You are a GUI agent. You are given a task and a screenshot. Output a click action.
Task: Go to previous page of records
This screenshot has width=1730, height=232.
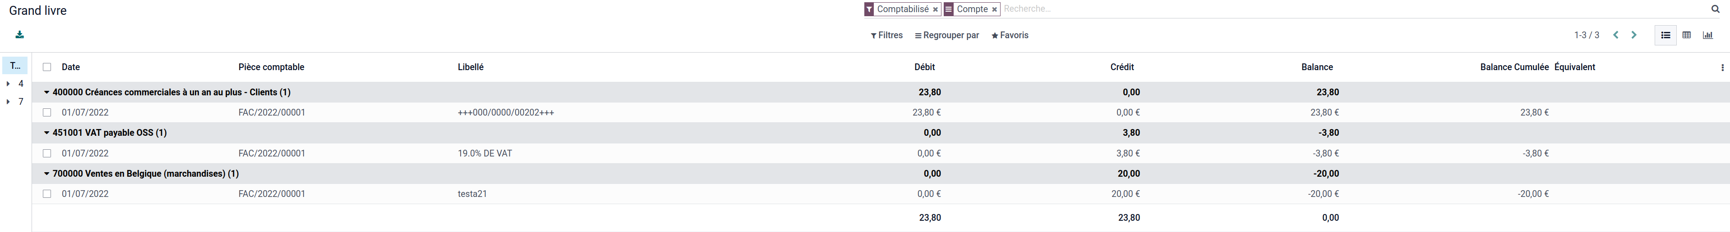coord(1616,36)
